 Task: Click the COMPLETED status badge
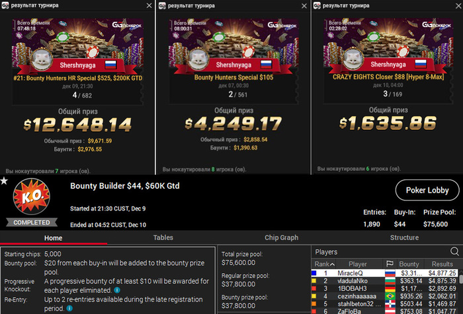[x=32, y=222]
